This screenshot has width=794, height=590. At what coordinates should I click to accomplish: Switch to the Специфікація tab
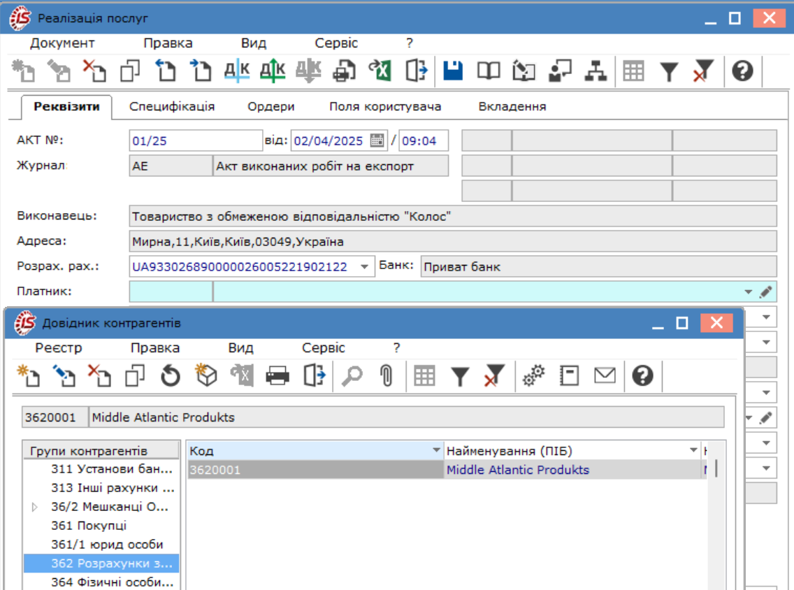tap(172, 107)
